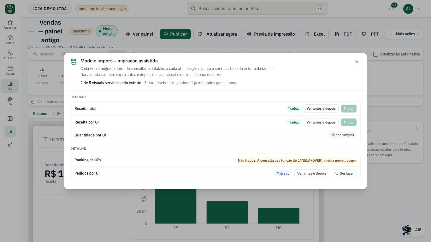
Task: Click the app logo at top left
Action: tap(10, 9)
